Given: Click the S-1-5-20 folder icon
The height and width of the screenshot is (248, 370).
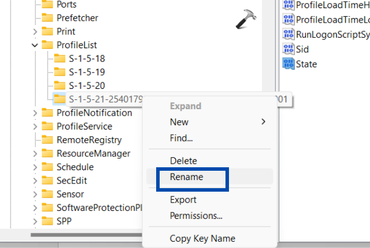Looking at the screenshot, I should tap(59, 85).
